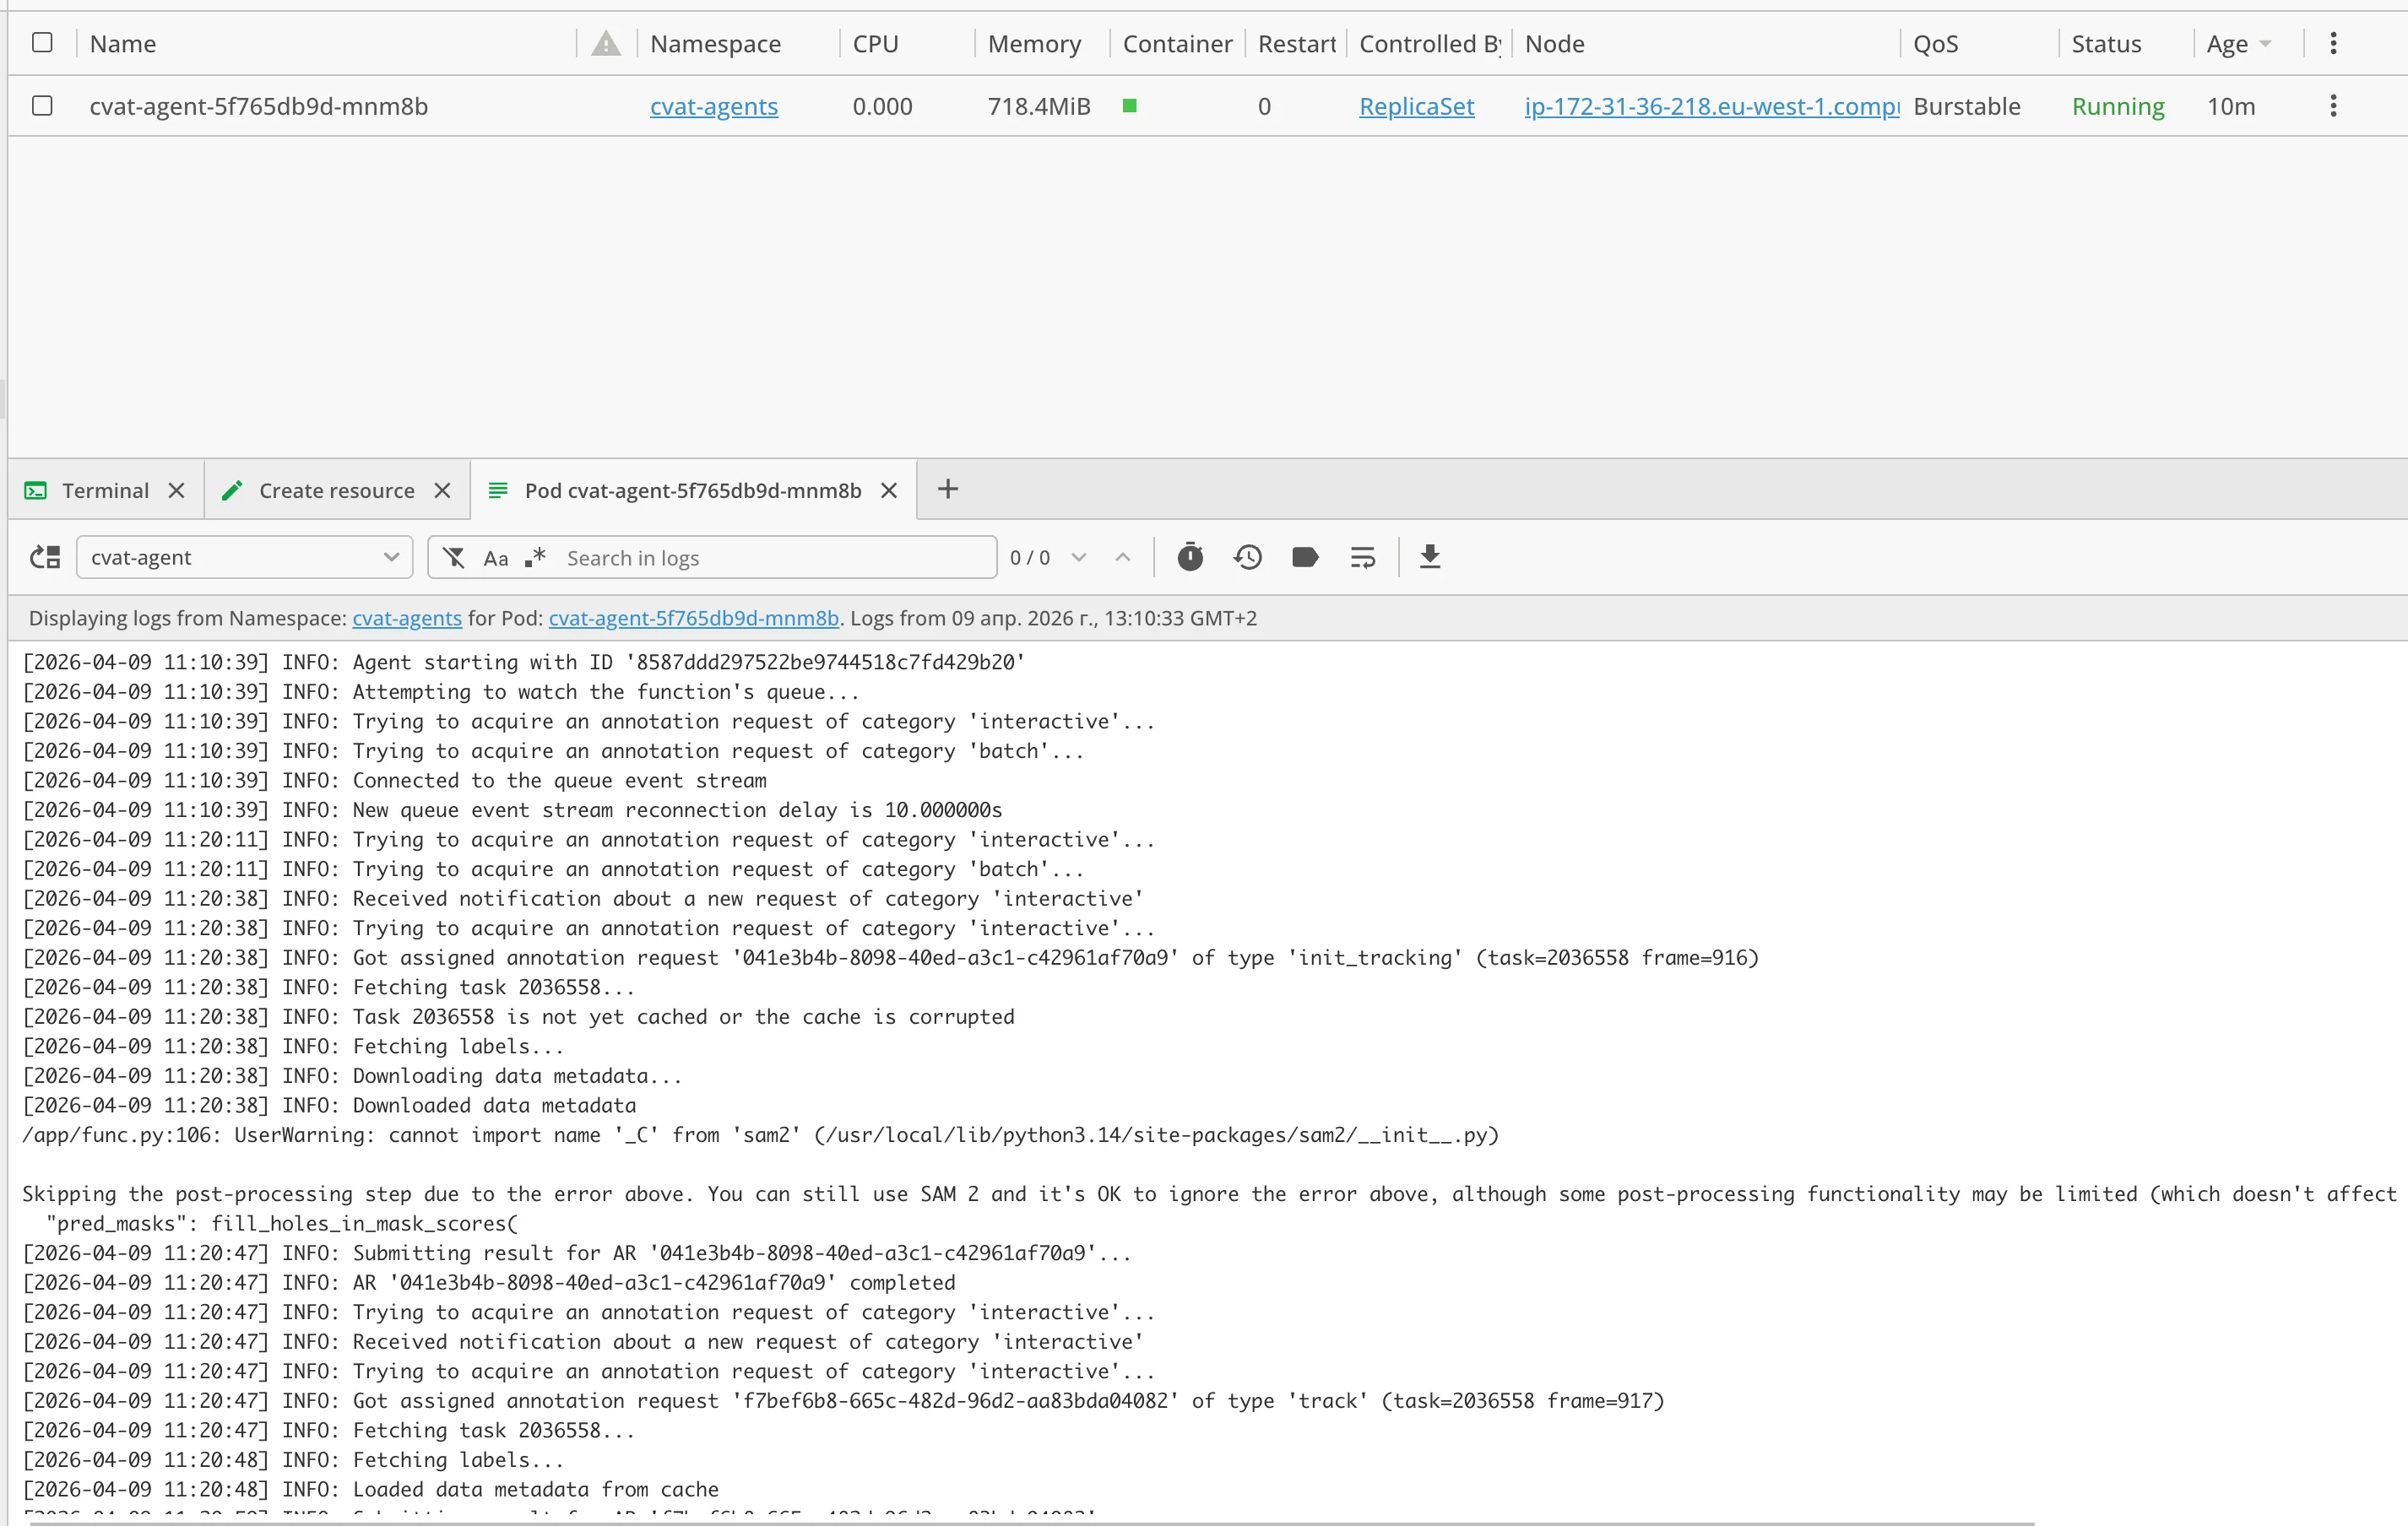
Task: Toggle timestamps stopwatch icon in log toolbar
Action: [x=1190, y=556]
